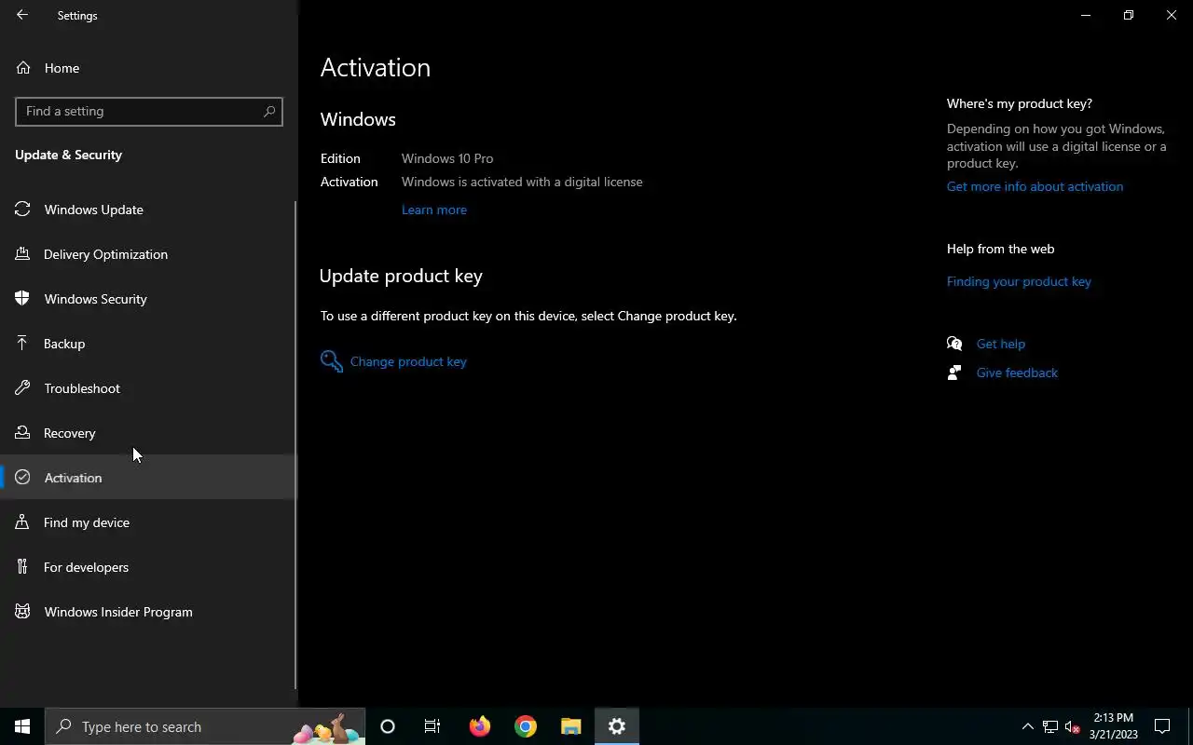Click the Recovery icon in sidebar
Image resolution: width=1193 pixels, height=745 pixels.
click(x=22, y=433)
